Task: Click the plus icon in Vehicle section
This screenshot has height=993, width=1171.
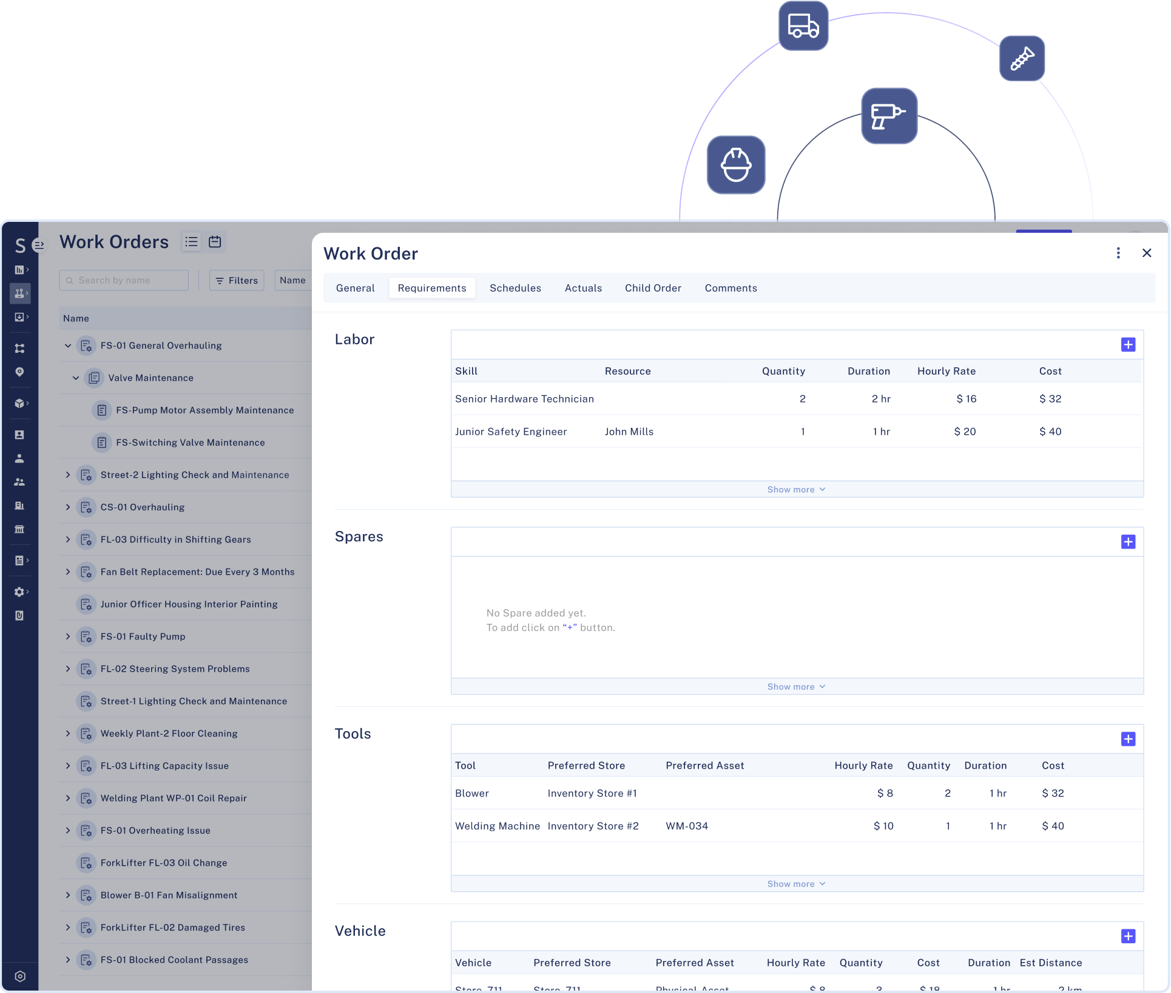Action: [x=1128, y=936]
